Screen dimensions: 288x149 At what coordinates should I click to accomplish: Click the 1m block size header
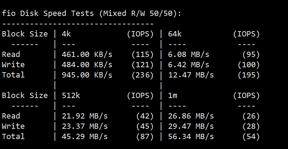tap(173, 95)
